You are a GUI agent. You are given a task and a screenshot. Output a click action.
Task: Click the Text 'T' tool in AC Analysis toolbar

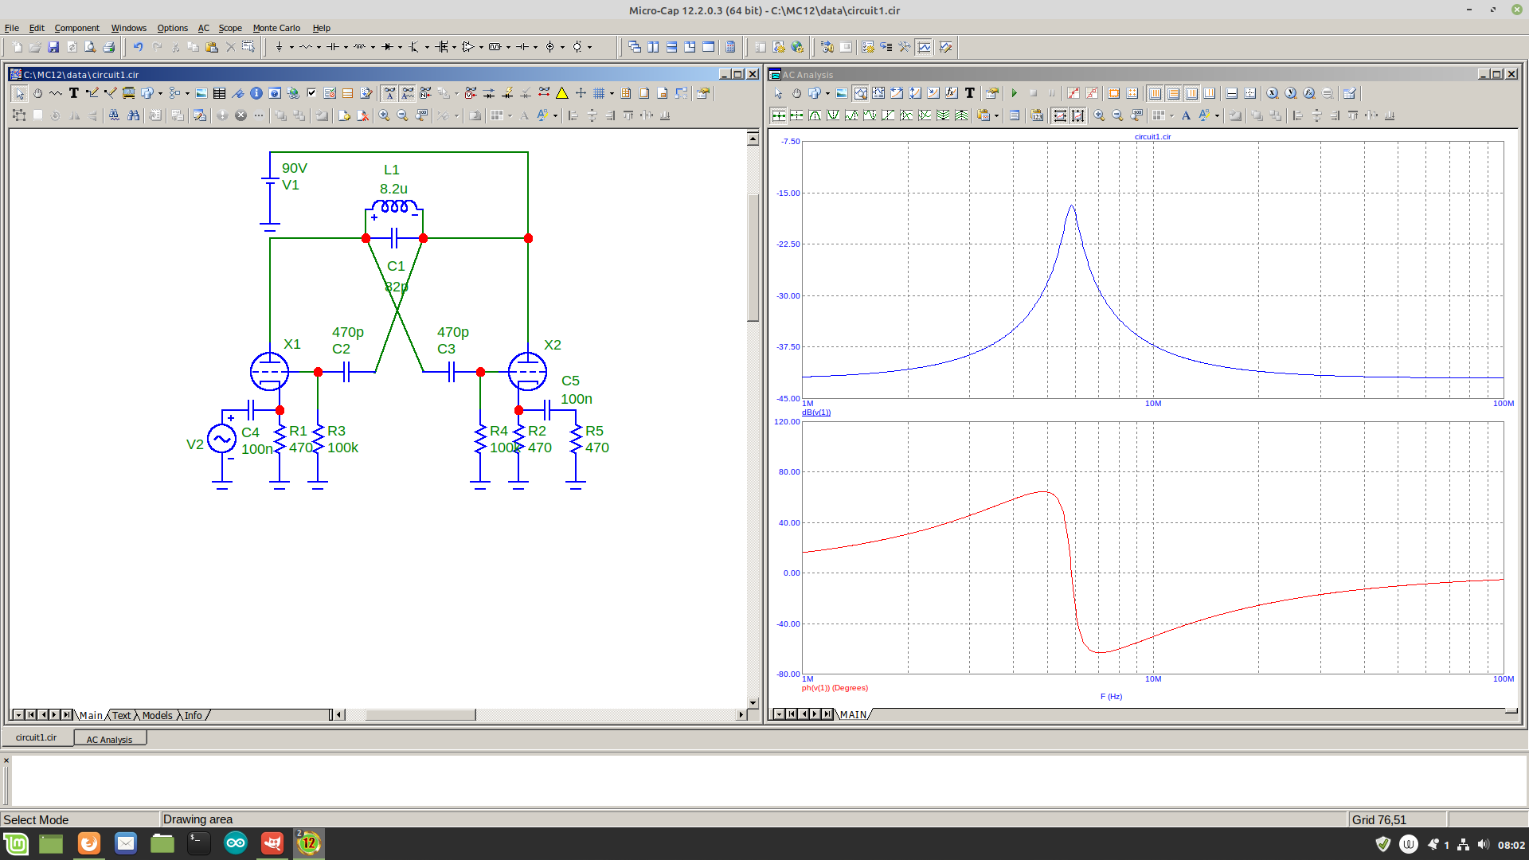970,93
